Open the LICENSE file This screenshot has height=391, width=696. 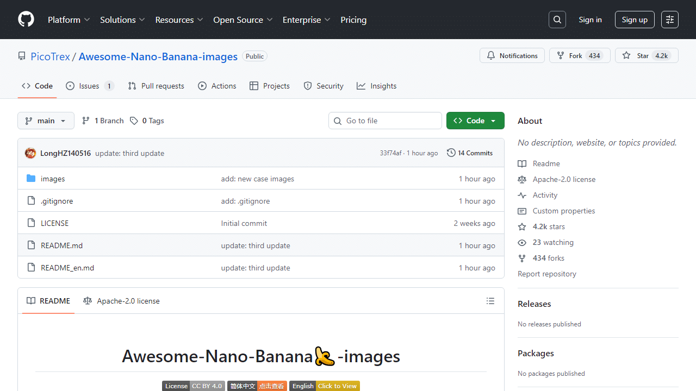click(x=54, y=223)
